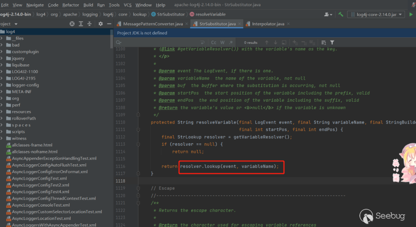Toggle Match Case (Cc) in search bar
Image resolution: width=416 pixels, height=227 pixels.
click(213, 42)
